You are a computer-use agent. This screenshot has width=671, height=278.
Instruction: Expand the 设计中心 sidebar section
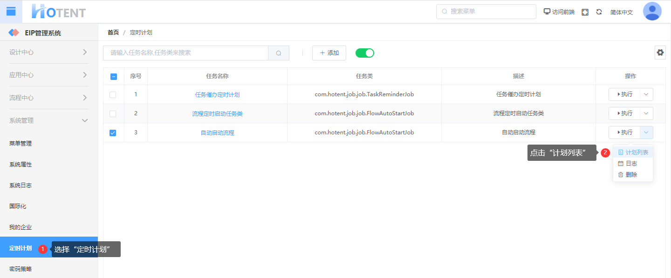(x=84, y=52)
